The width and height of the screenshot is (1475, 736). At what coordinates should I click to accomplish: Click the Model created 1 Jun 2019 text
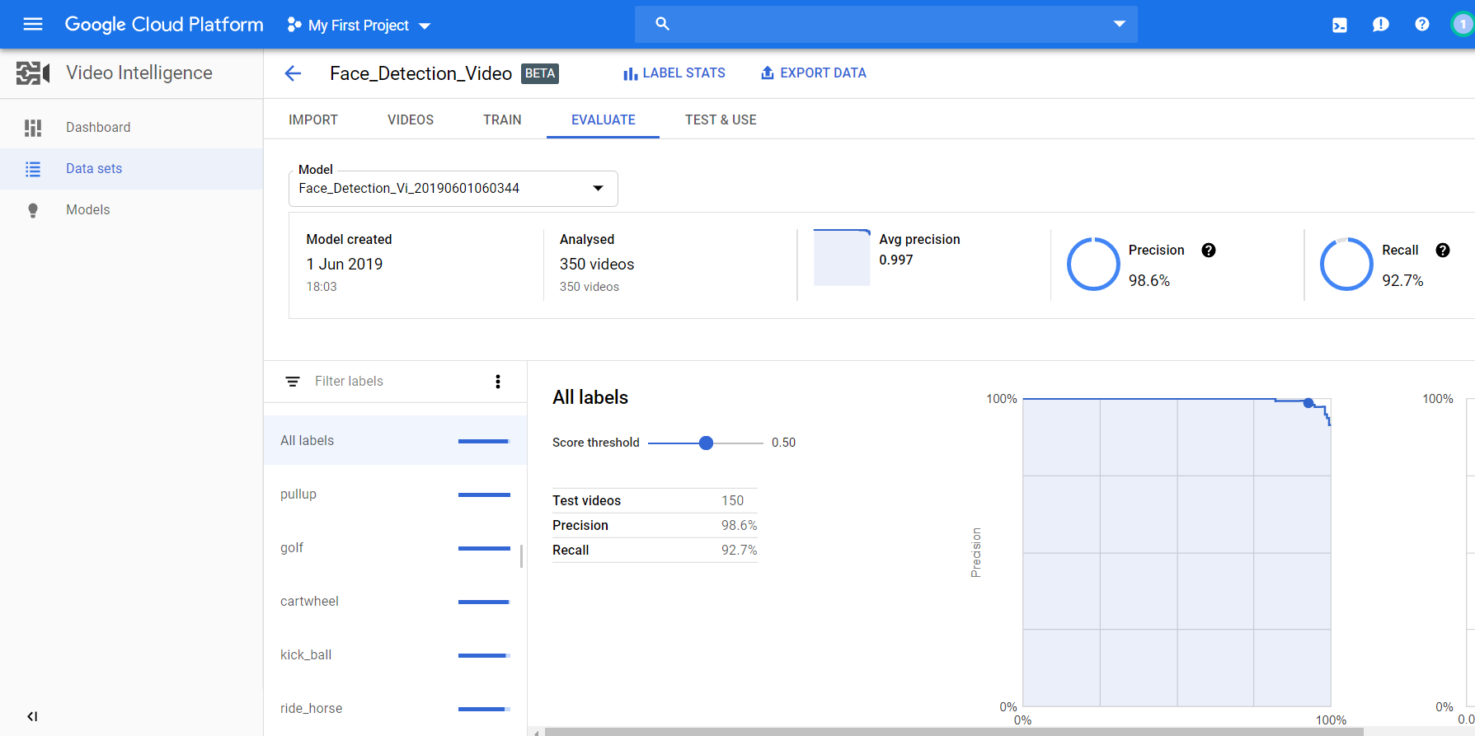[x=345, y=265]
